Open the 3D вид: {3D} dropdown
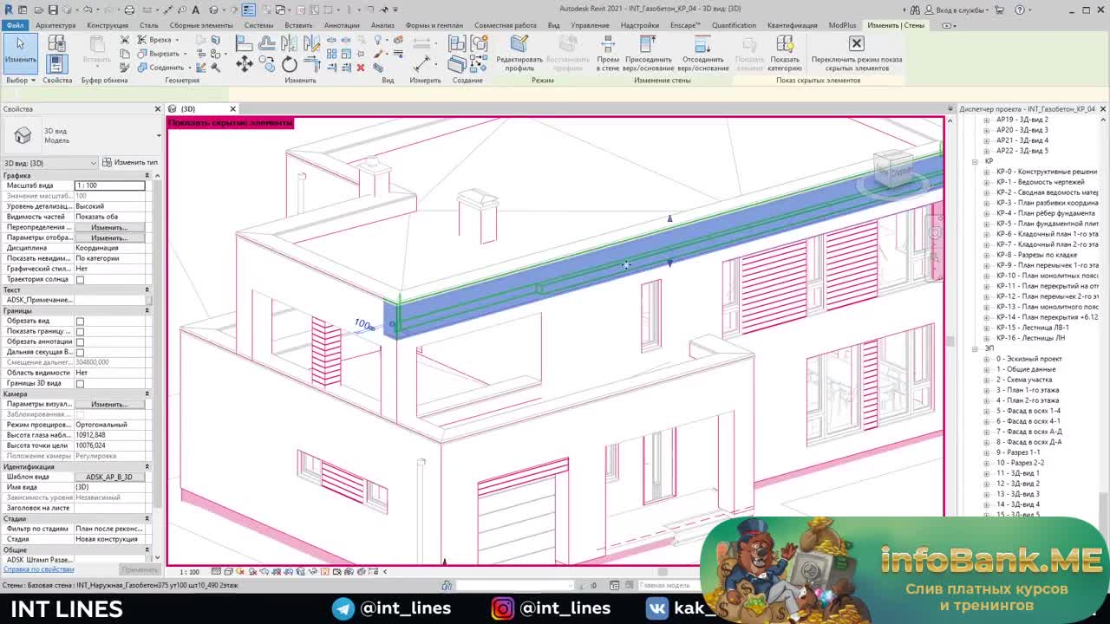The width and height of the screenshot is (1110, 624). point(50,163)
